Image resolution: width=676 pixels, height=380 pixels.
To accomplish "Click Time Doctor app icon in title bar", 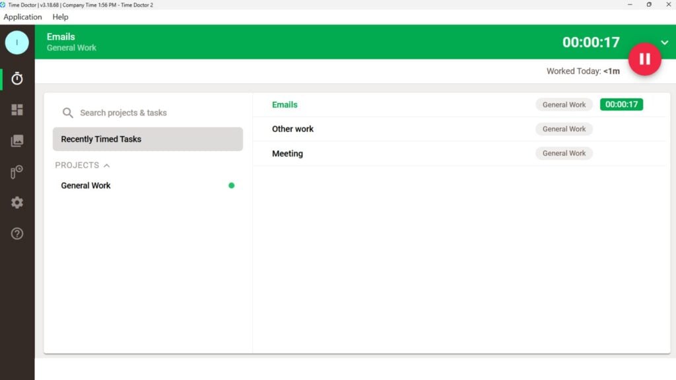I will tap(3, 5).
